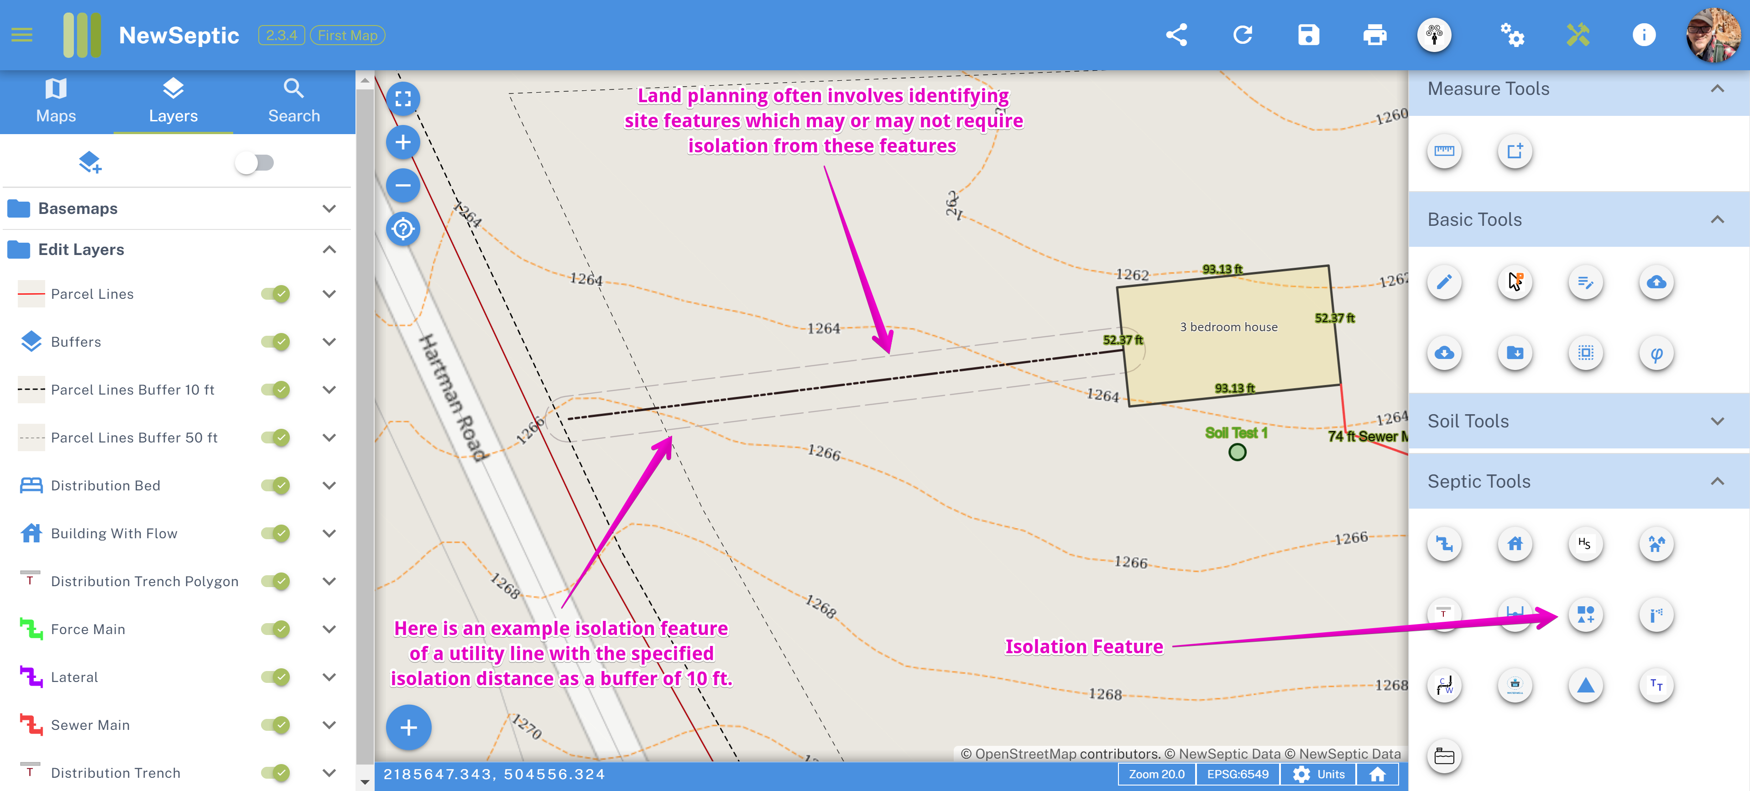1750x791 pixels.
Task: Switch to the Maps tab
Action: tap(56, 100)
